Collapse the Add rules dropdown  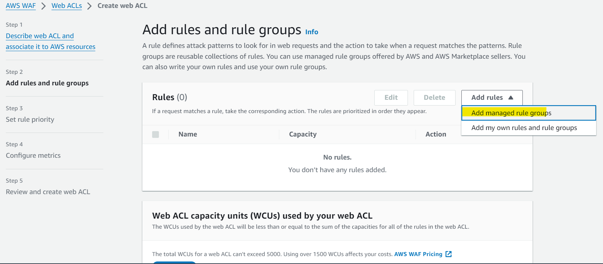point(492,98)
